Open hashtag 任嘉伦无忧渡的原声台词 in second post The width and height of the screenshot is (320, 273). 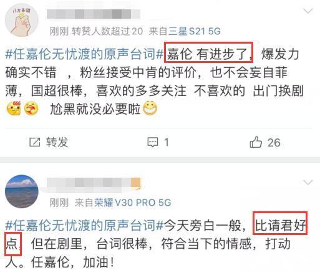[x=84, y=226]
